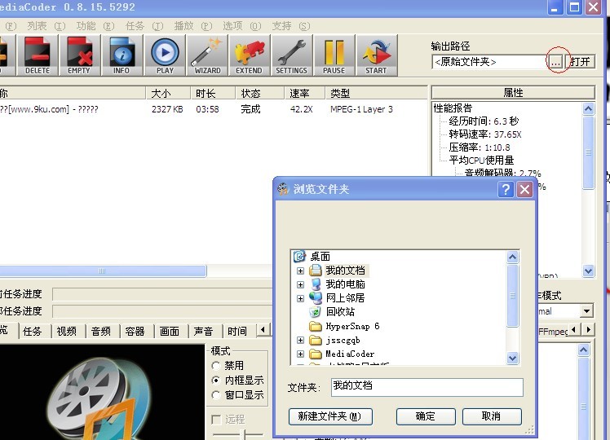Image resolution: width=610 pixels, height=440 pixels.
Task: Expand the 我的电脑 tree node
Action: (x=300, y=284)
